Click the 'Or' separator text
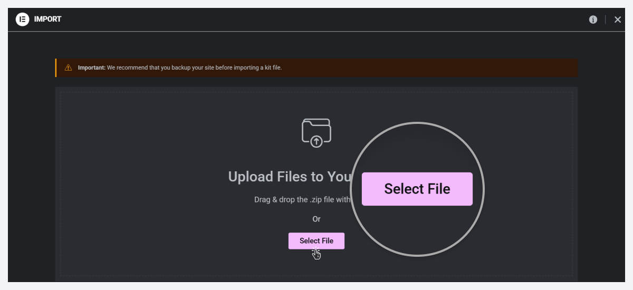 (x=316, y=219)
